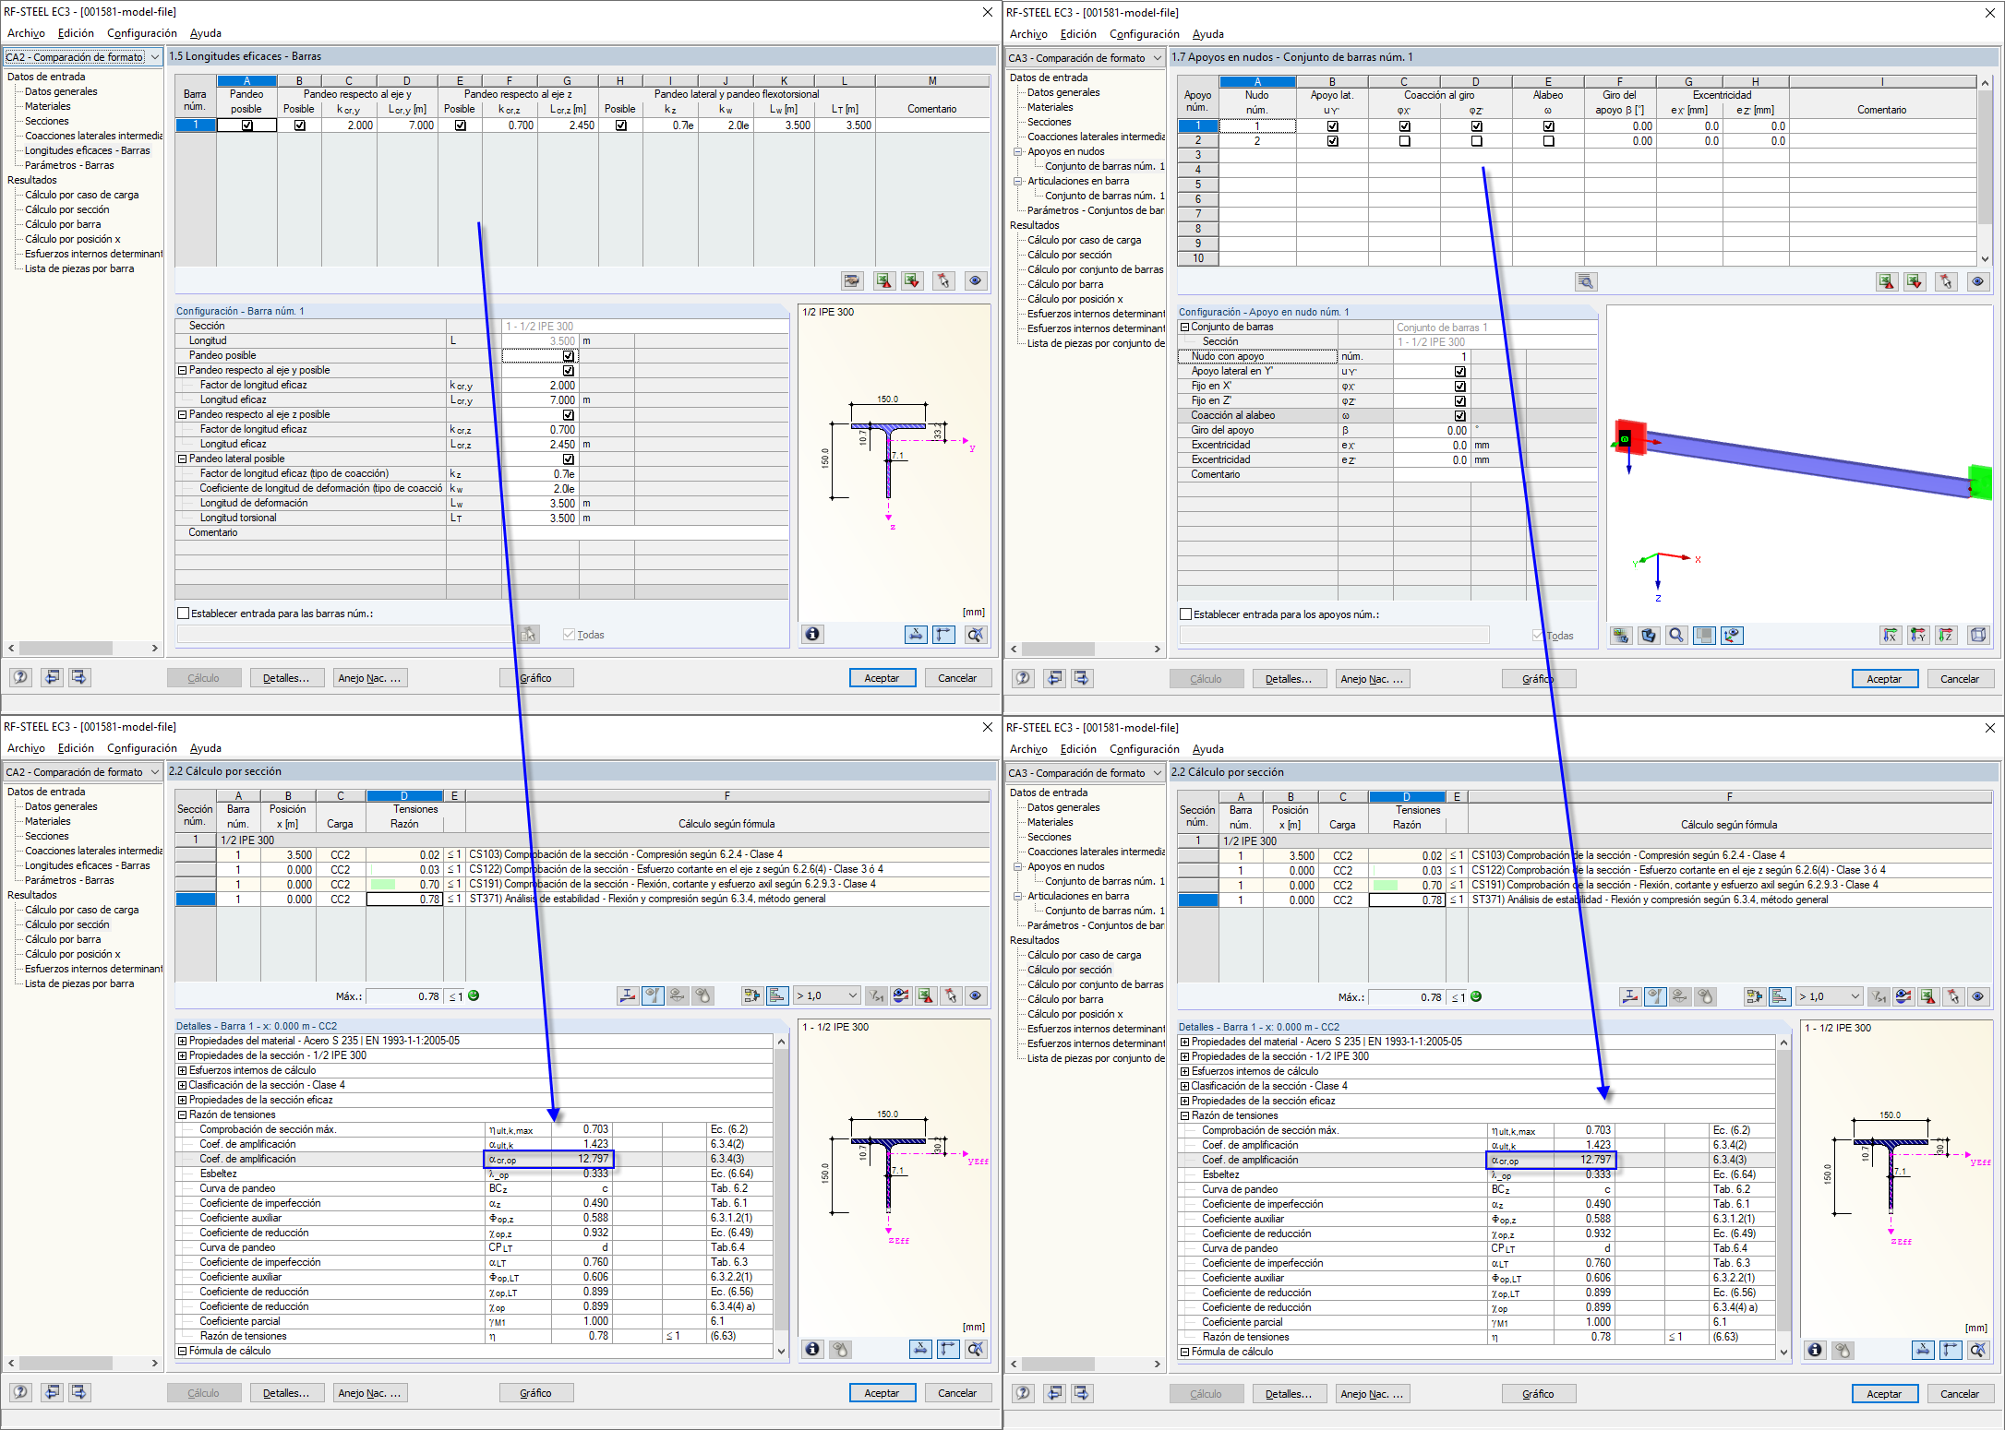The height and width of the screenshot is (1430, 2005).
Task: Click eye view icon in Longitudes eficaces table
Action: click(975, 280)
